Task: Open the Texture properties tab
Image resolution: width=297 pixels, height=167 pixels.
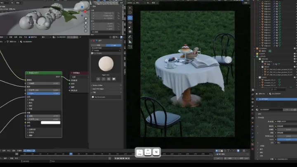Action: 253,149
